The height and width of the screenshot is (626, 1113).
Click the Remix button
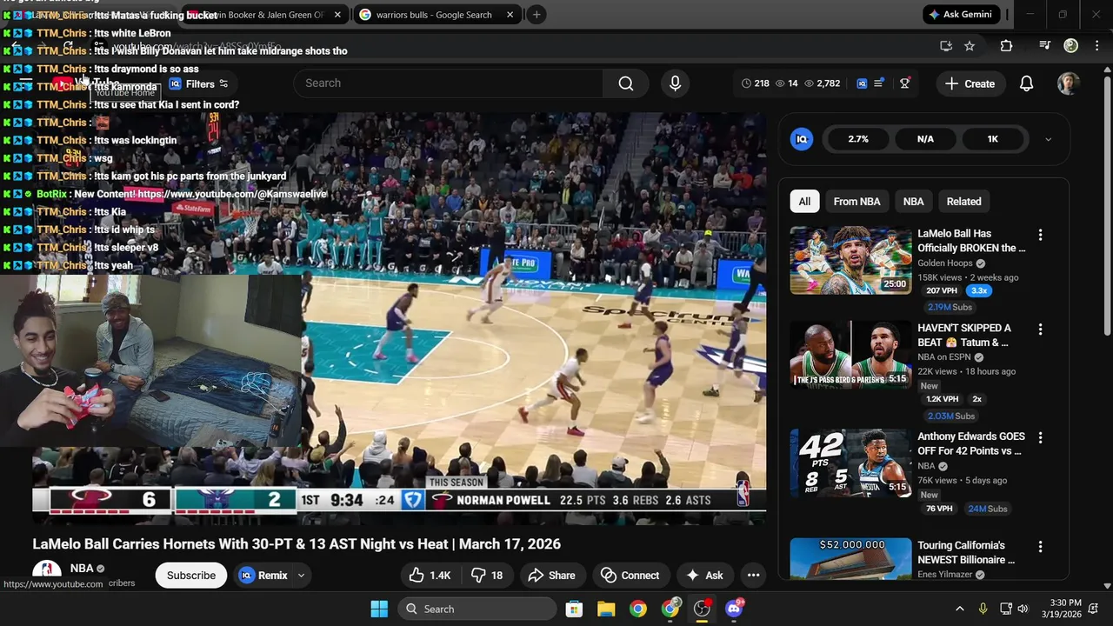pyautogui.click(x=263, y=576)
